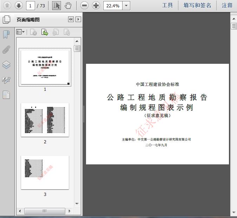Go to previous page with up arrow
This screenshot has height=218, width=237.
click(7, 6)
